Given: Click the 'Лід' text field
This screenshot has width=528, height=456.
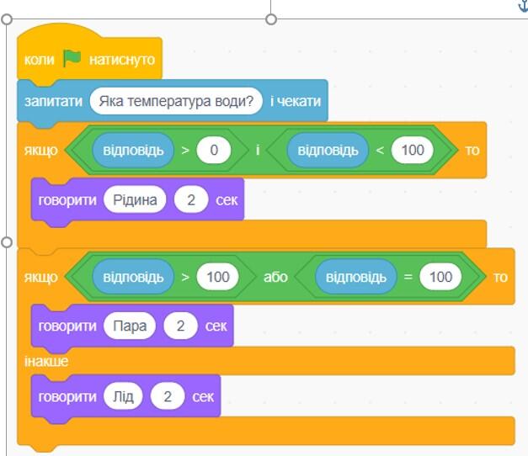Looking at the screenshot, I should point(123,396).
